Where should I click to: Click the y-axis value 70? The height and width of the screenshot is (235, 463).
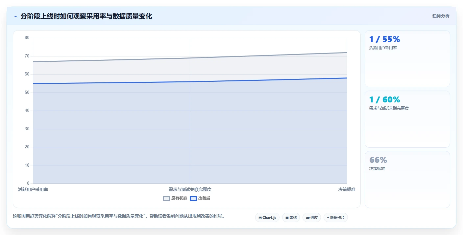(x=27, y=56)
